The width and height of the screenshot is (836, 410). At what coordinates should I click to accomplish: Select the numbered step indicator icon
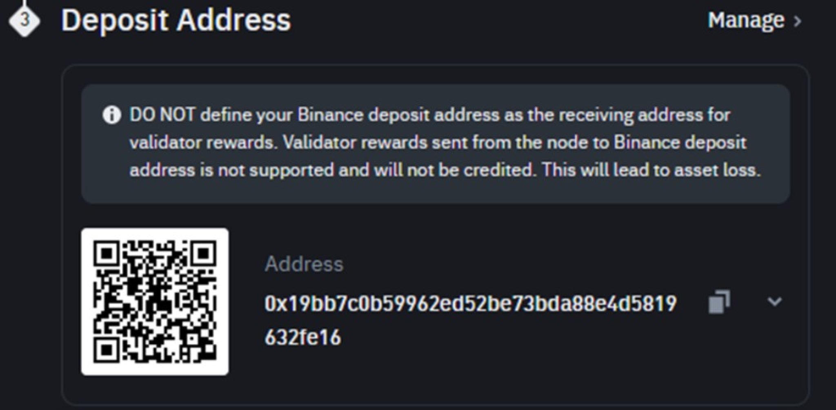point(24,19)
